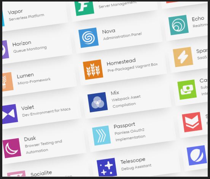210x179 pixels.
Task: Click the blue-violet planet sphere icon
Action: [x=197, y=155]
